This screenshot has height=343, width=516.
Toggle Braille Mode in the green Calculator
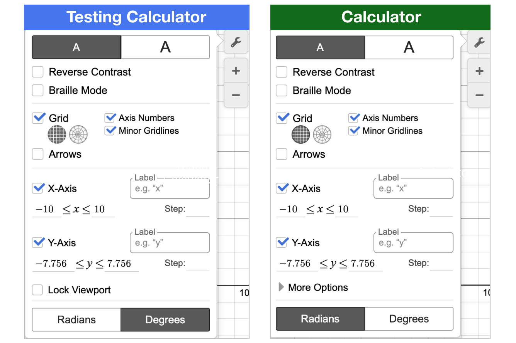[282, 91]
